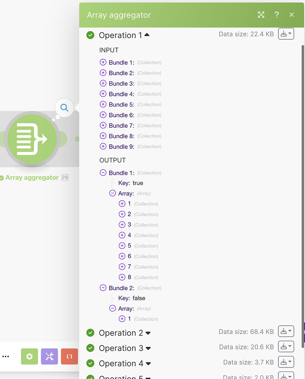
Task: Expand item 5 inside the output array
Action: point(122,246)
